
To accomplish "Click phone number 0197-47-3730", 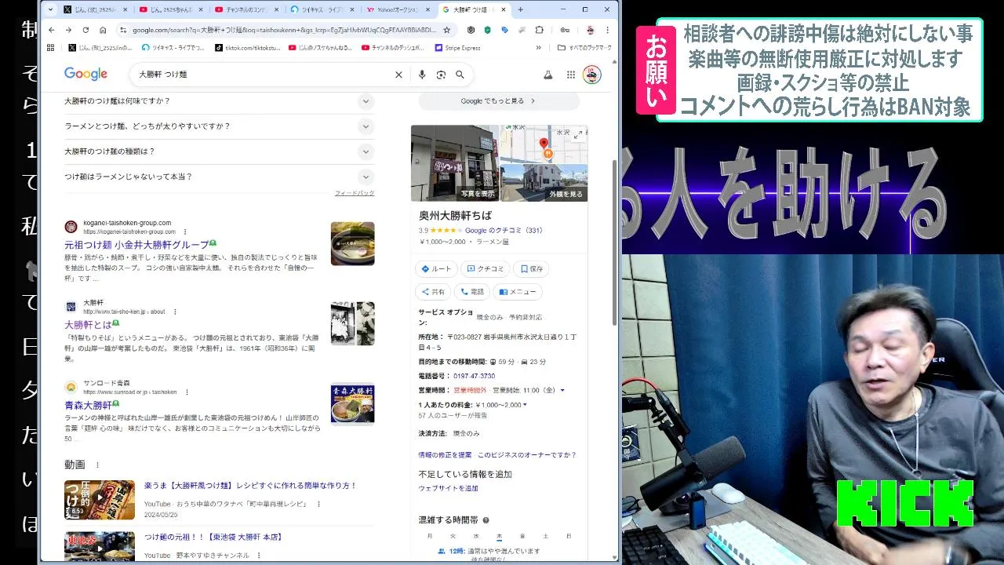I will (474, 376).
